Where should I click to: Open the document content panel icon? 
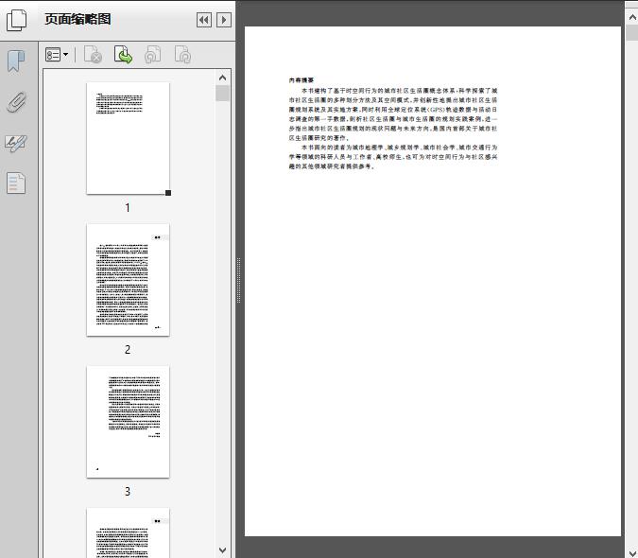16,183
